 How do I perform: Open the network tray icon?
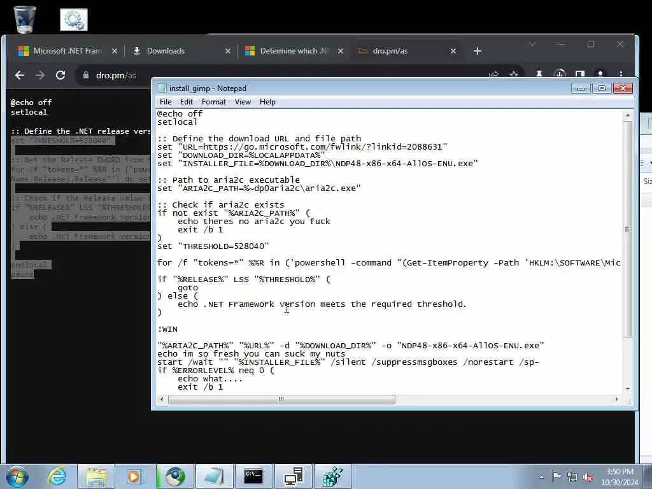(x=572, y=477)
